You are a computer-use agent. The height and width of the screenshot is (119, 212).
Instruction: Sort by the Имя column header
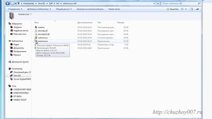pyautogui.click(x=36, y=22)
